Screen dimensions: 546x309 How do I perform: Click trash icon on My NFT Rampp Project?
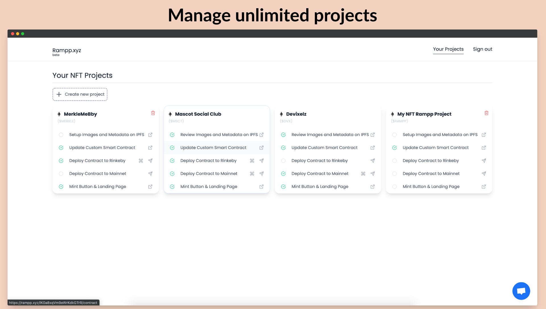(486, 113)
